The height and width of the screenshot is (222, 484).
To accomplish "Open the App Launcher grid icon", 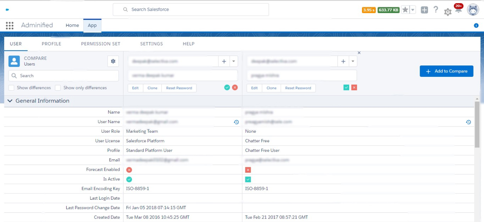I will point(10,25).
